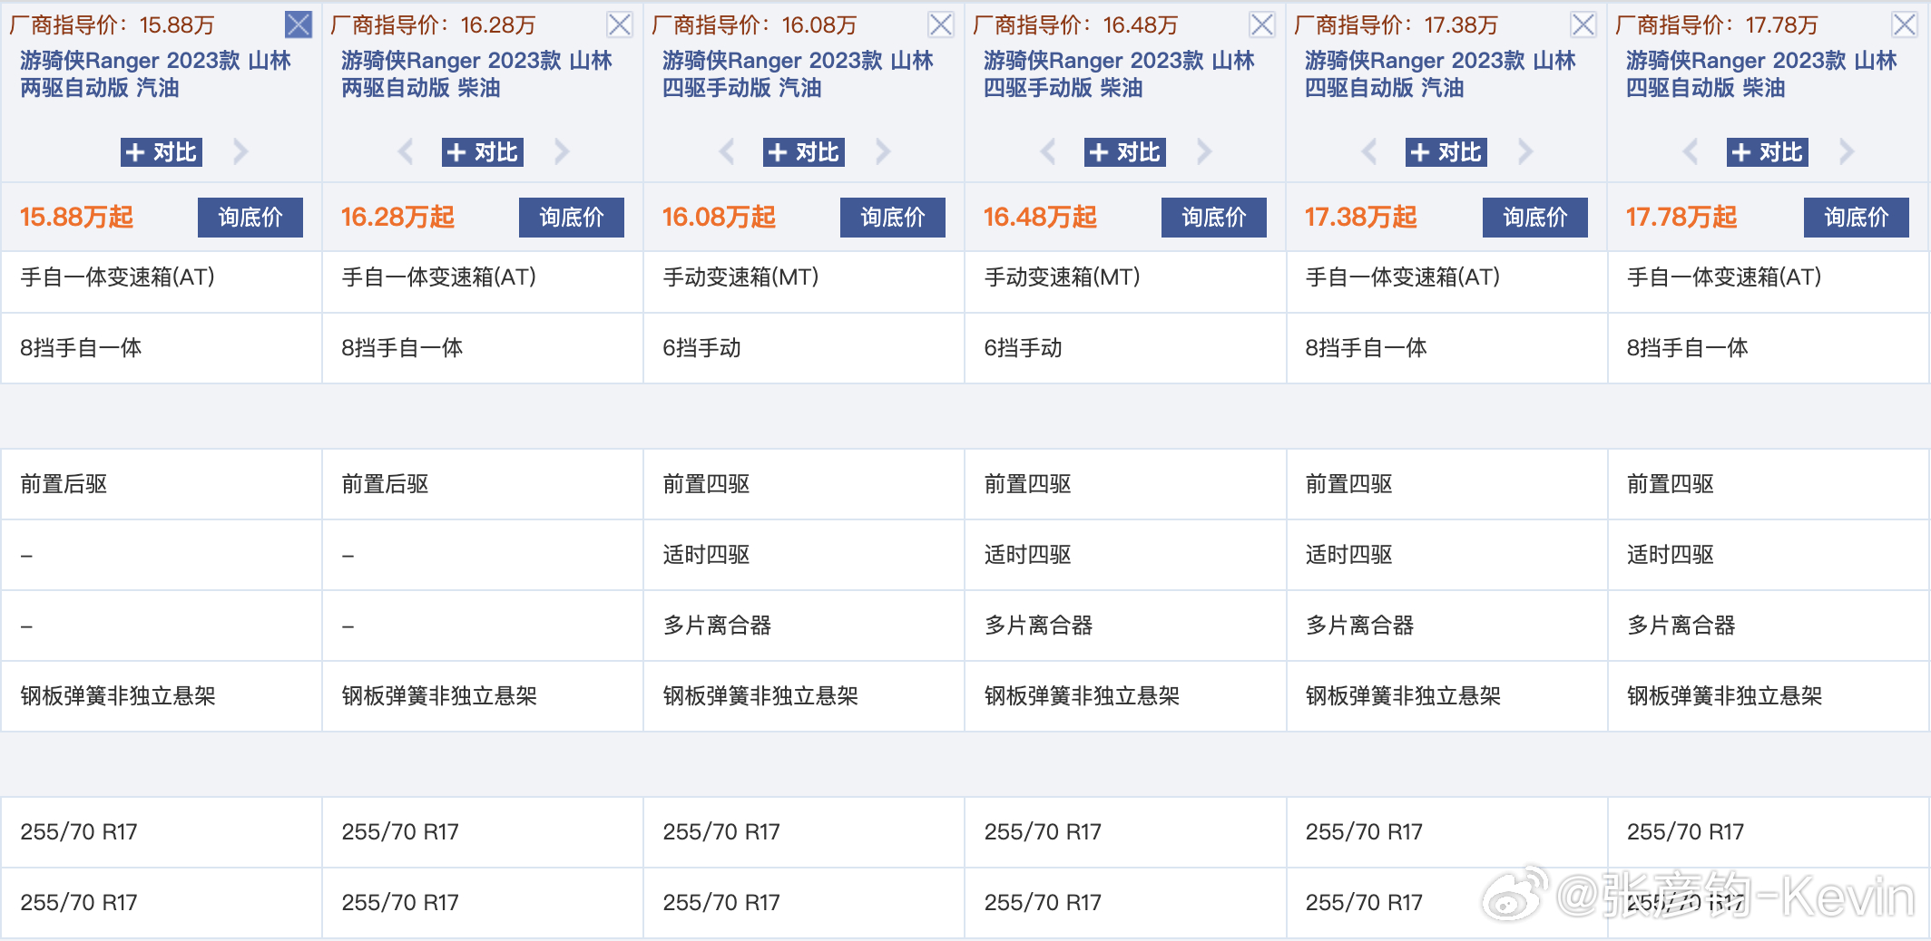1931x941 pixels.
Task: Remove the 17.38万 column with its X icon
Action: (1583, 24)
